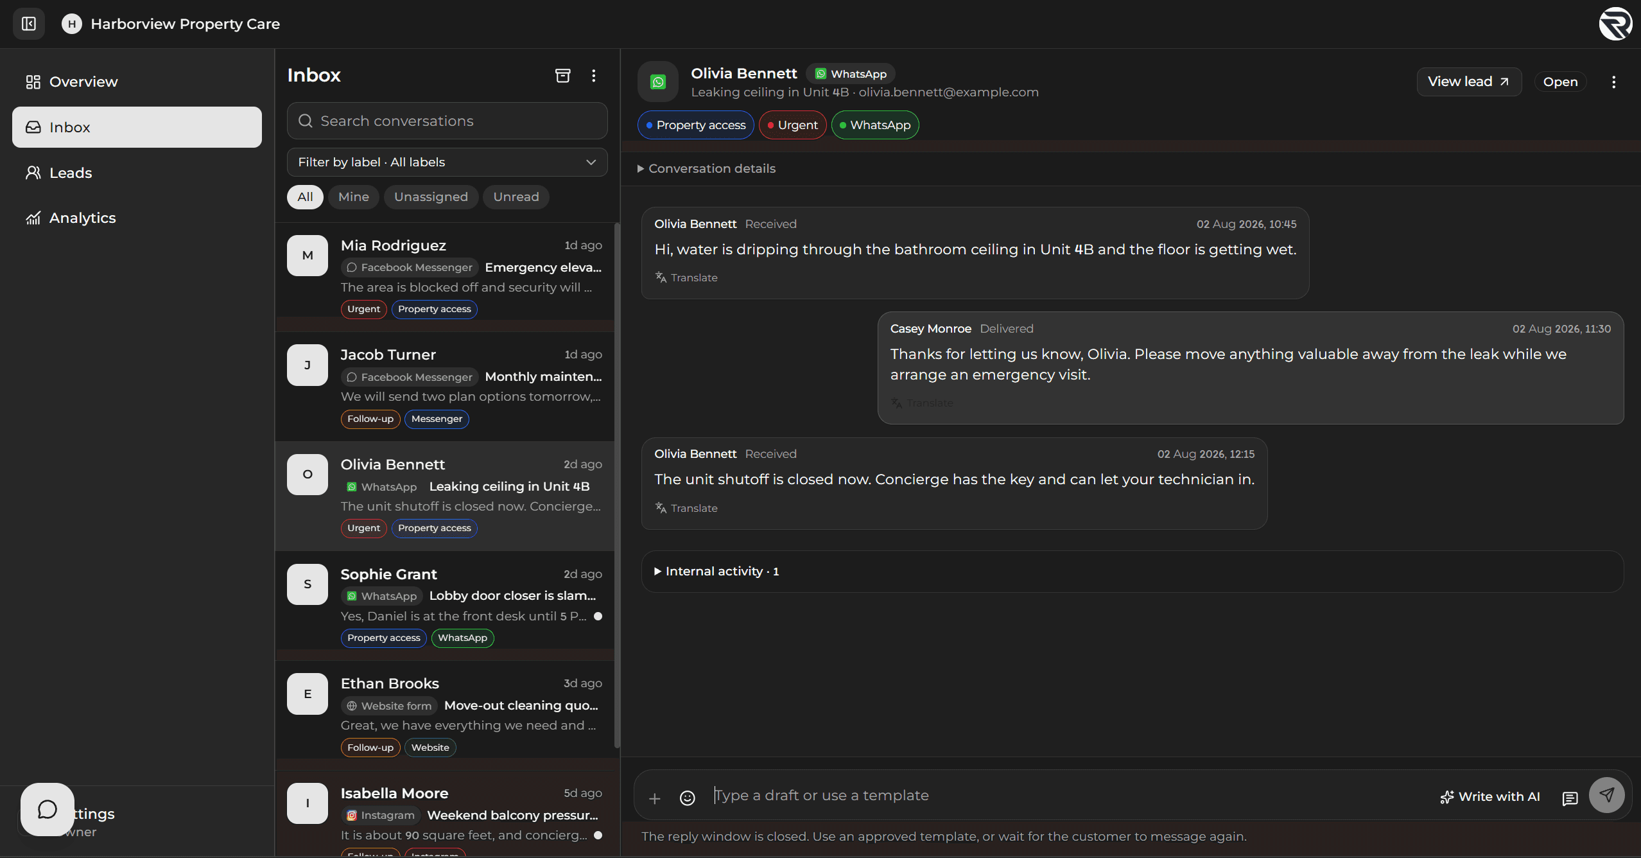
Task: Click Write with AI
Action: click(x=1489, y=796)
